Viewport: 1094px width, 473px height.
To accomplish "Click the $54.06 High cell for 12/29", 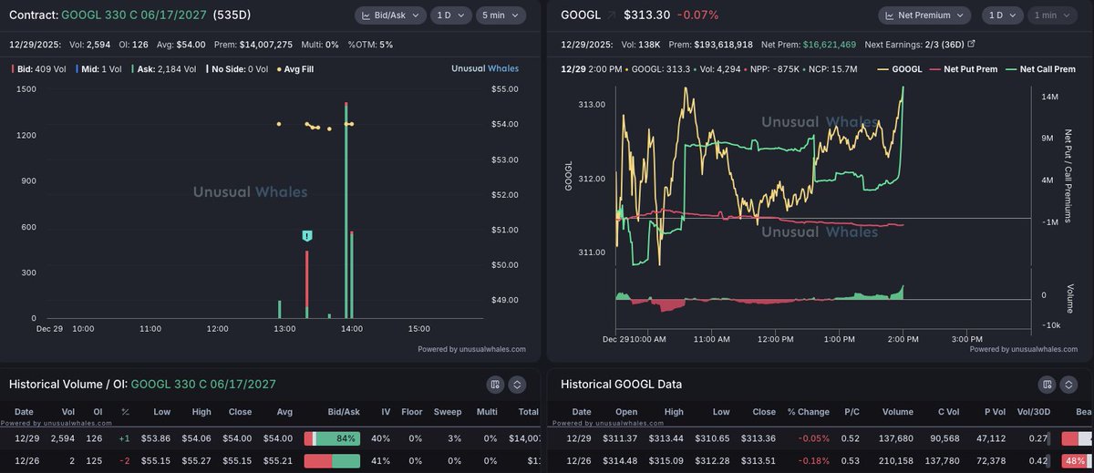I will [x=199, y=438].
